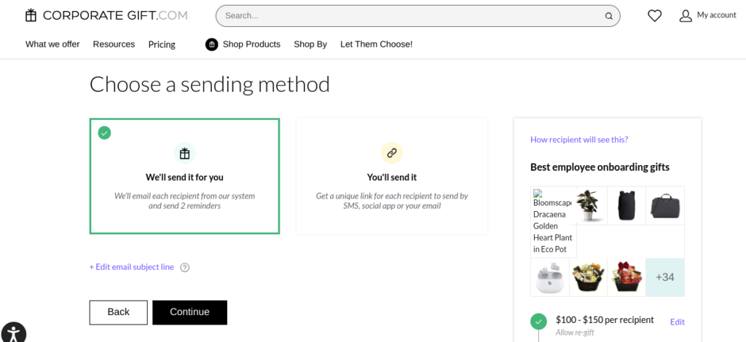Expand the Edit email subject line
The height and width of the screenshot is (342, 746).
coord(132,267)
